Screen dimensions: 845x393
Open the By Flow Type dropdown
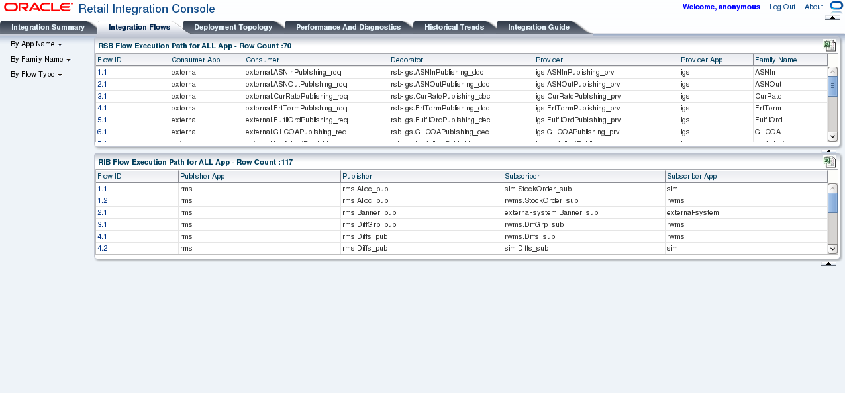tap(36, 75)
